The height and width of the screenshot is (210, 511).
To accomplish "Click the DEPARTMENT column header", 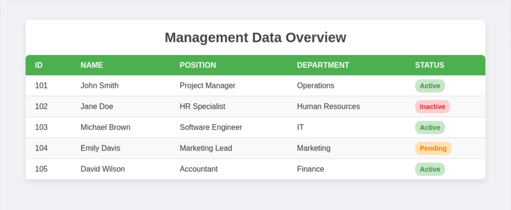I will (x=323, y=65).
